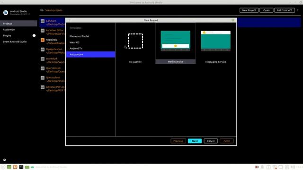Open the welcome window more options menu
This screenshot has width=303, height=170.
298,10
